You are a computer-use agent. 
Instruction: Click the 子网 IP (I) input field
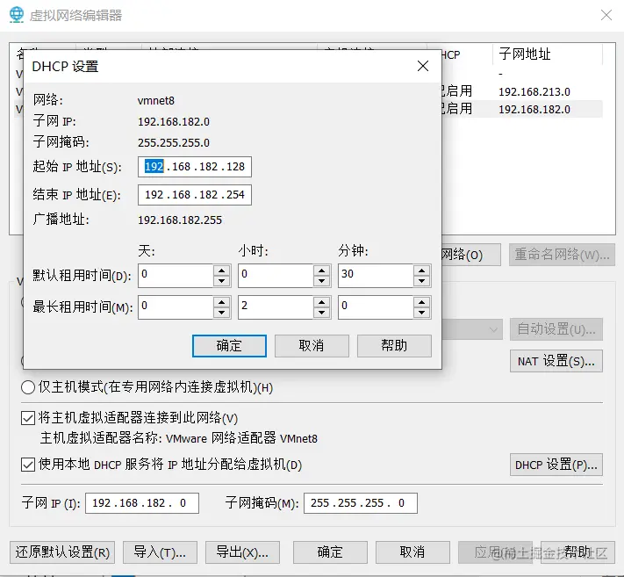point(142,503)
